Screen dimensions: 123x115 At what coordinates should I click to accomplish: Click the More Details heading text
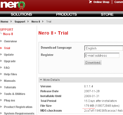coord(51,80)
